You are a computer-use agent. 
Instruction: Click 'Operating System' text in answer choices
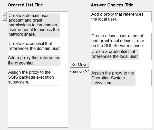point(108,78)
